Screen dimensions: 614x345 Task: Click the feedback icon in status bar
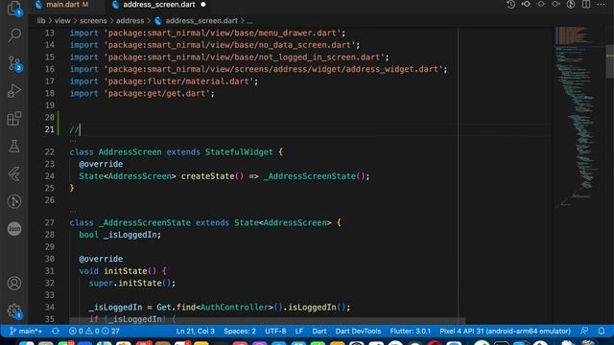tap(584, 331)
